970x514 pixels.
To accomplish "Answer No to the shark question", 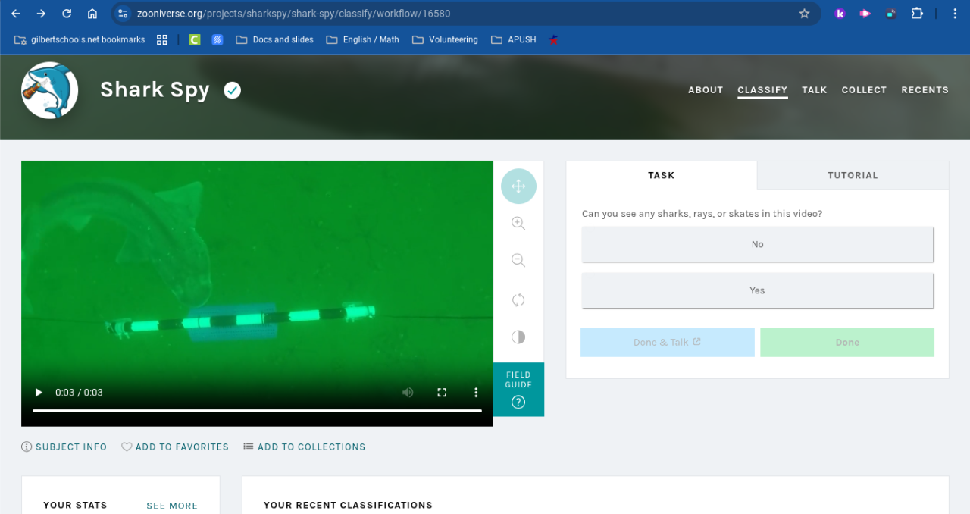I will coord(758,244).
